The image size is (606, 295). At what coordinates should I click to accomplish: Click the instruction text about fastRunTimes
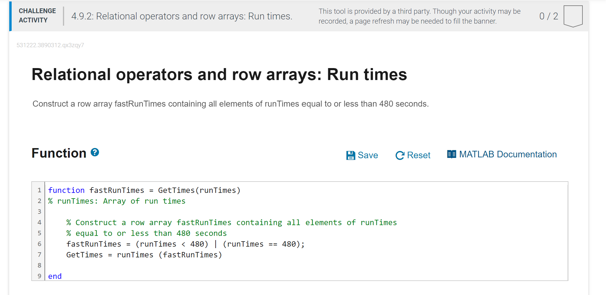pos(231,104)
